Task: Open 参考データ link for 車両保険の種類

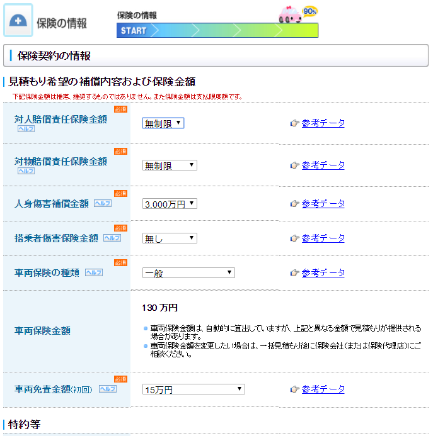Action: pos(323,273)
